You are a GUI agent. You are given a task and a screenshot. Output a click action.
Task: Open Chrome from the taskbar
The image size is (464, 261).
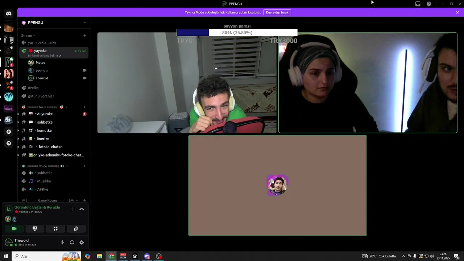[111, 256]
